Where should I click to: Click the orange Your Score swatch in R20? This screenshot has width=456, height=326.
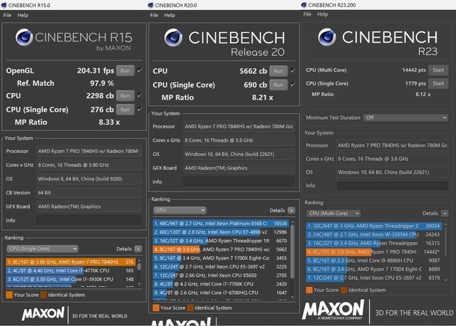(156, 307)
